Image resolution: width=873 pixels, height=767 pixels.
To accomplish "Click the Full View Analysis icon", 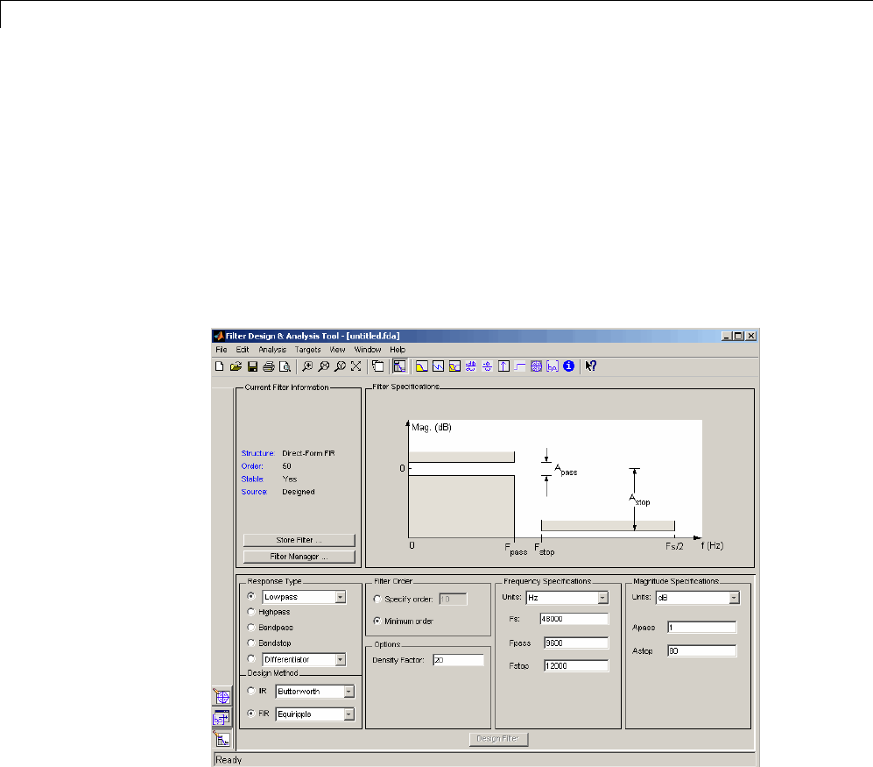I will [x=378, y=366].
